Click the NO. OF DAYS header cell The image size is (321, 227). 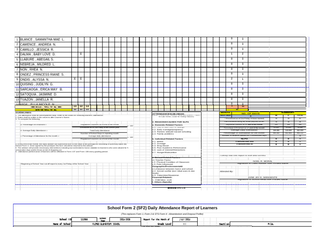251,113
